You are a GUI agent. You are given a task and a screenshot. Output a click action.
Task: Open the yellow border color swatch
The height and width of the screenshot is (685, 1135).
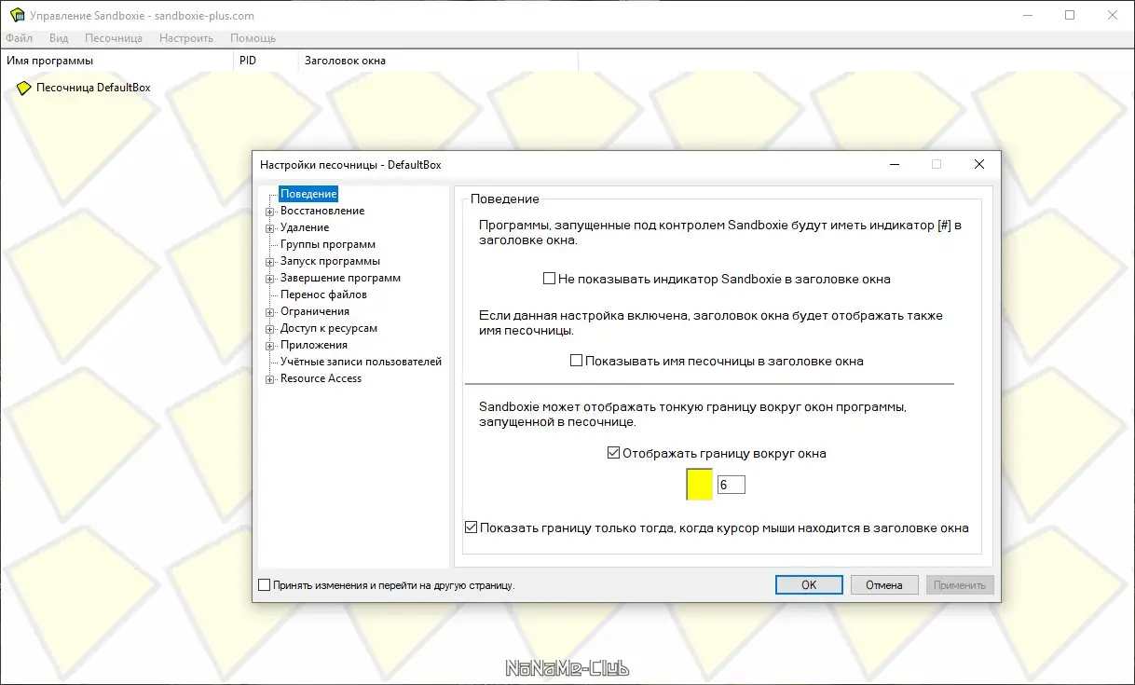(699, 485)
